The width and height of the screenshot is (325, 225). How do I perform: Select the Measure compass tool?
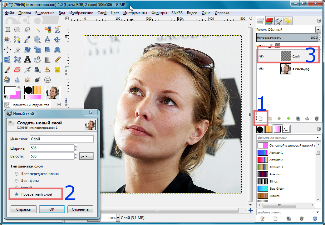47,39
